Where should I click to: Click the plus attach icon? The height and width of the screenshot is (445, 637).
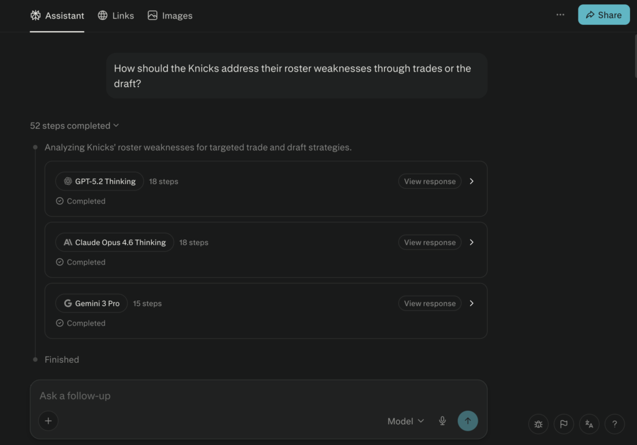tap(48, 421)
